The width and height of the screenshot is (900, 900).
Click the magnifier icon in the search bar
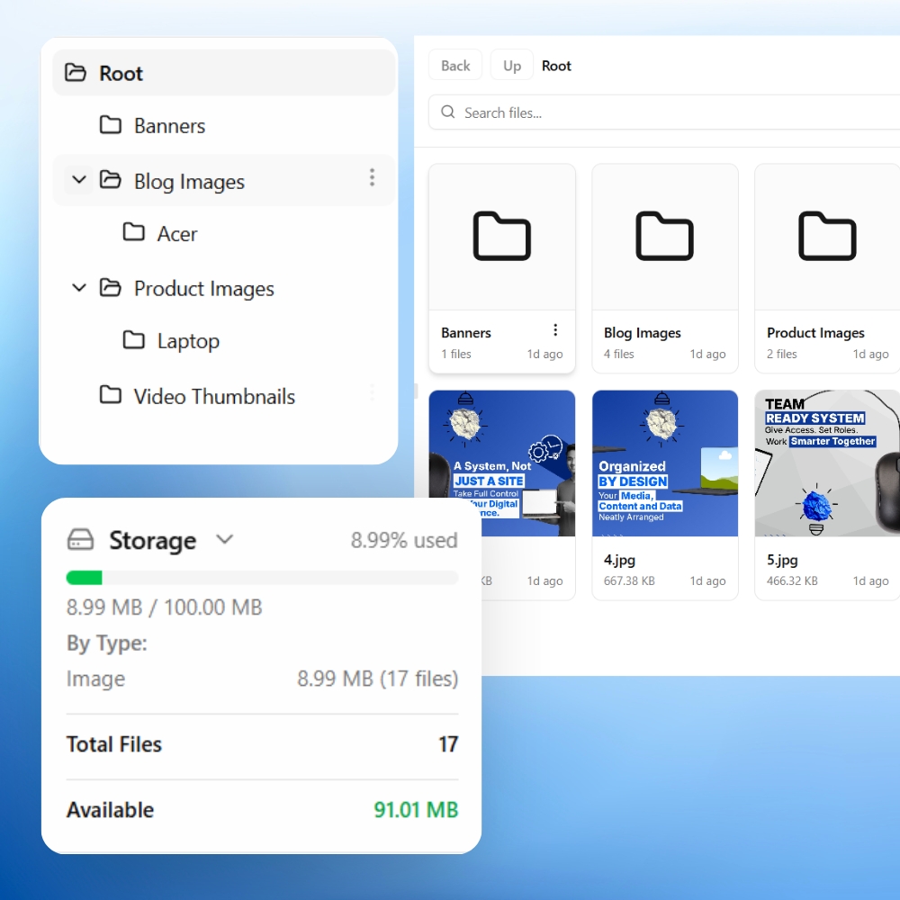(x=447, y=112)
